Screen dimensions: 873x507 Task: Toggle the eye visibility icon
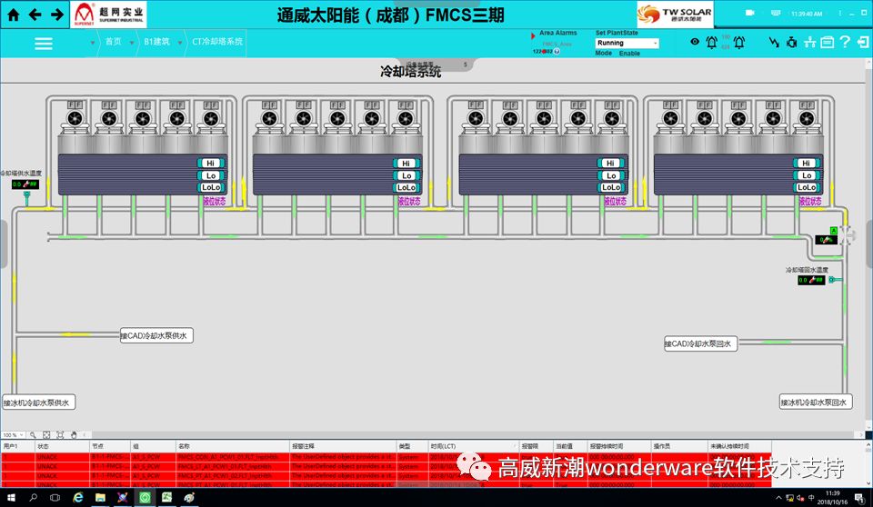pyautogui.click(x=694, y=42)
